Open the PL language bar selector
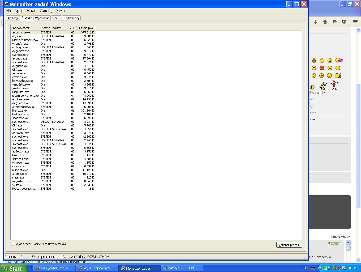The height and width of the screenshot is (272, 361). point(307,268)
